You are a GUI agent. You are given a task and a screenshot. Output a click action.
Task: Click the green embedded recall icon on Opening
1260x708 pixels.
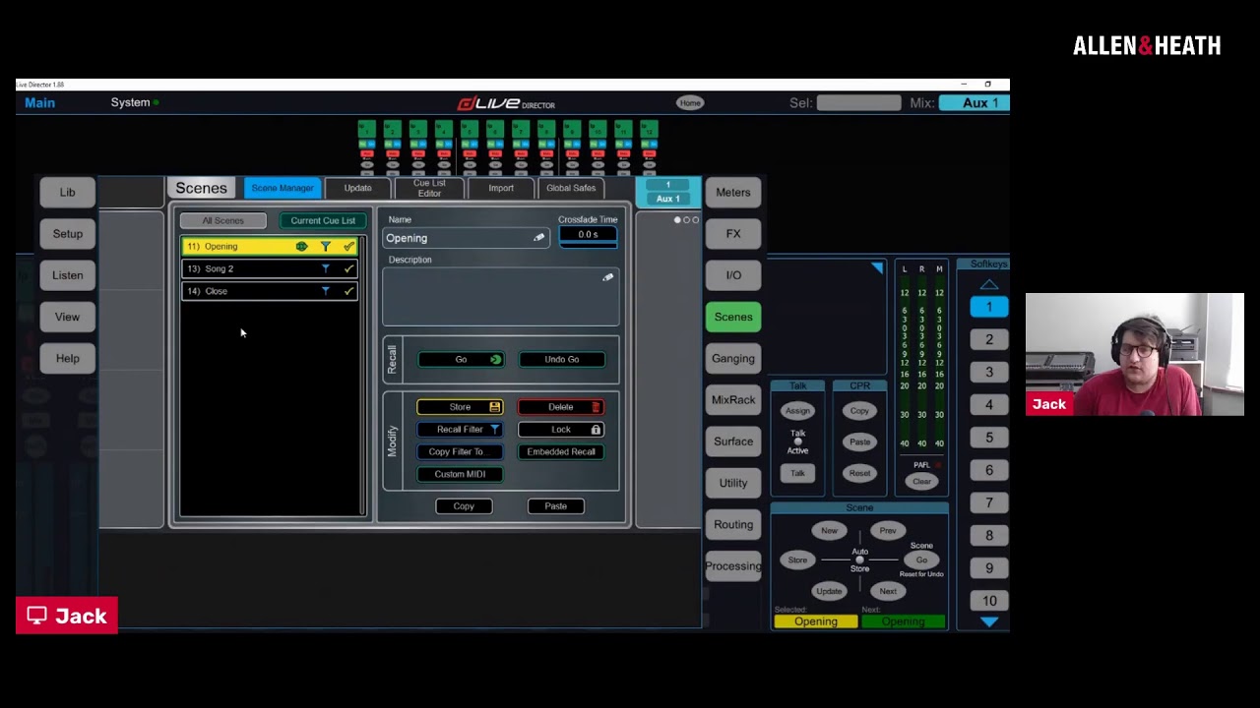click(302, 247)
